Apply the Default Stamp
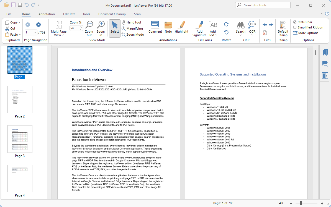 283,25
